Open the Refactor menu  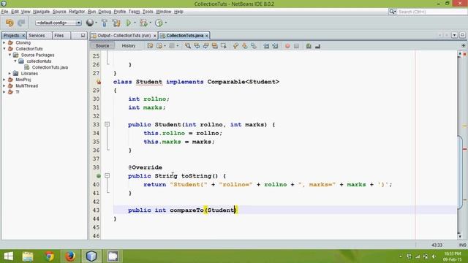(x=77, y=12)
